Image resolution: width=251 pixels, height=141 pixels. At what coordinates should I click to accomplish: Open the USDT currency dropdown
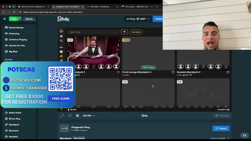tap(138, 19)
